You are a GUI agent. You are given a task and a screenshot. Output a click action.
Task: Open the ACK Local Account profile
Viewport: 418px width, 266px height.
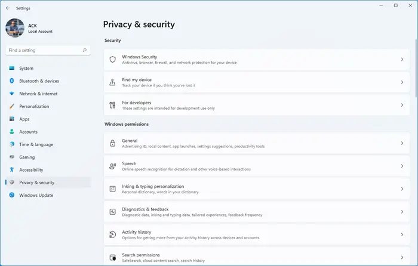[x=29, y=28]
